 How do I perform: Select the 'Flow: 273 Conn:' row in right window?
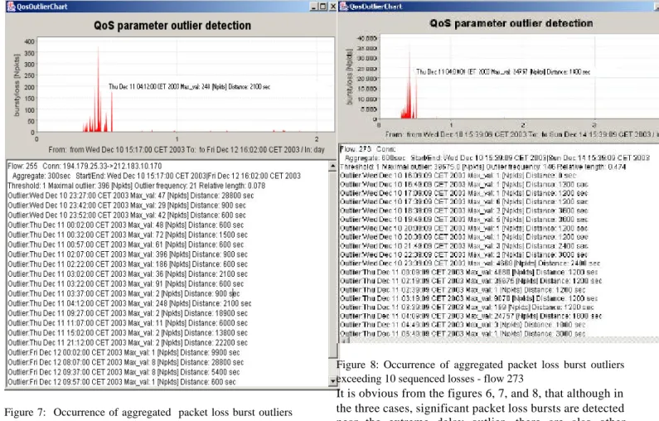[x=368, y=148]
